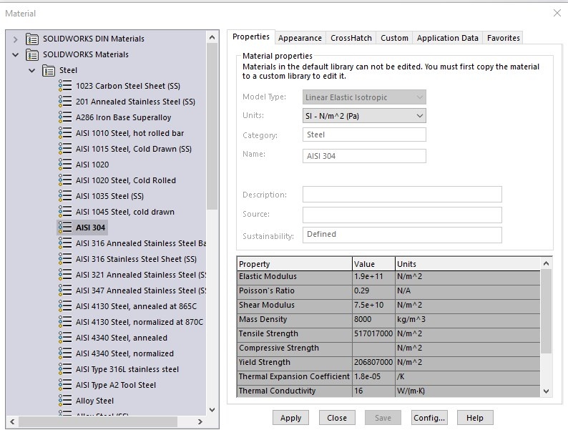Click the icon for AISI 4340 Steel, normalized
The height and width of the screenshot is (430, 568).
point(65,353)
